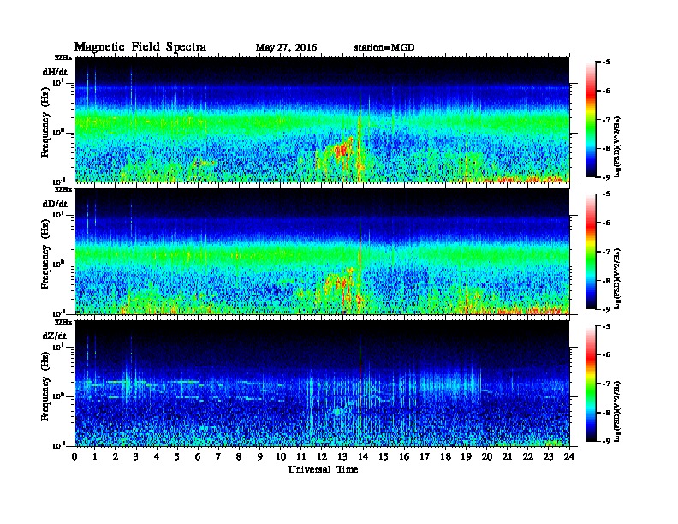The width and height of the screenshot is (678, 524).
Task: Click the 32Hz tick label on the dZ/dt panel
Action: coord(63,322)
